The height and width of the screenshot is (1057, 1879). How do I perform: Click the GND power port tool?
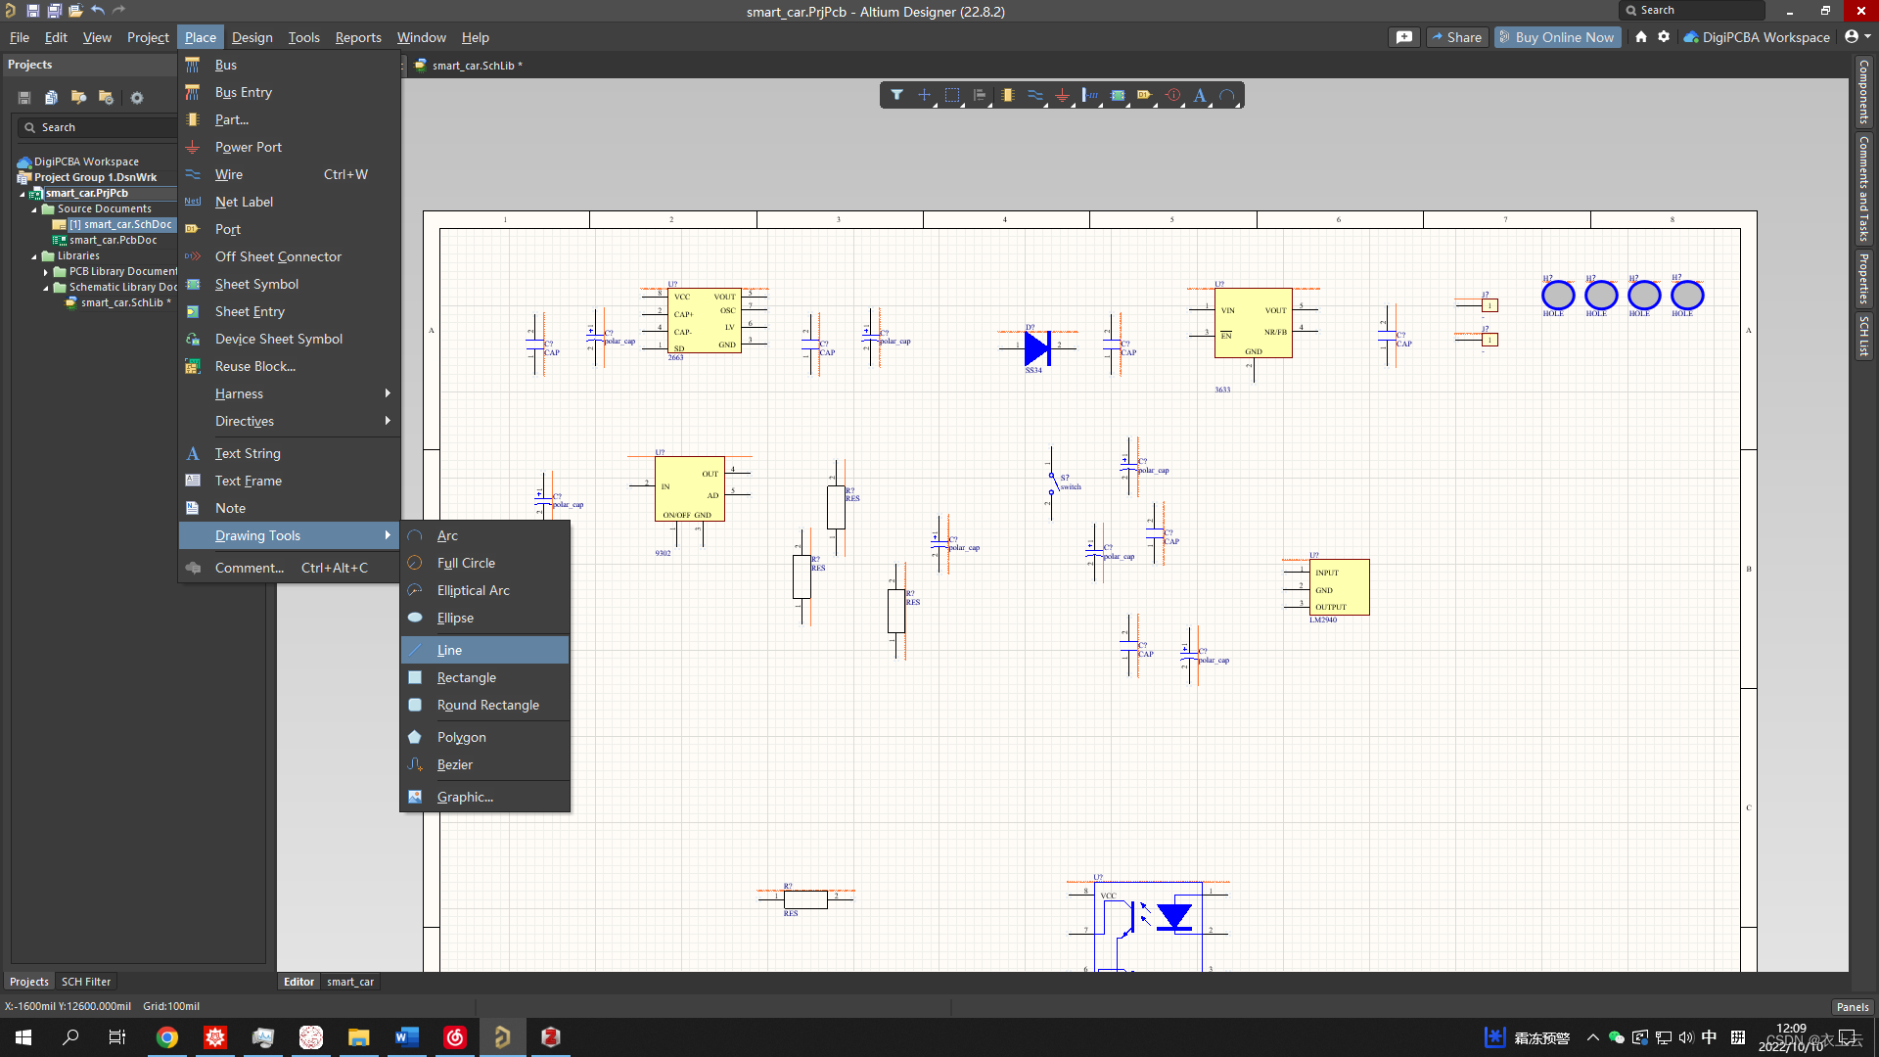1062,95
